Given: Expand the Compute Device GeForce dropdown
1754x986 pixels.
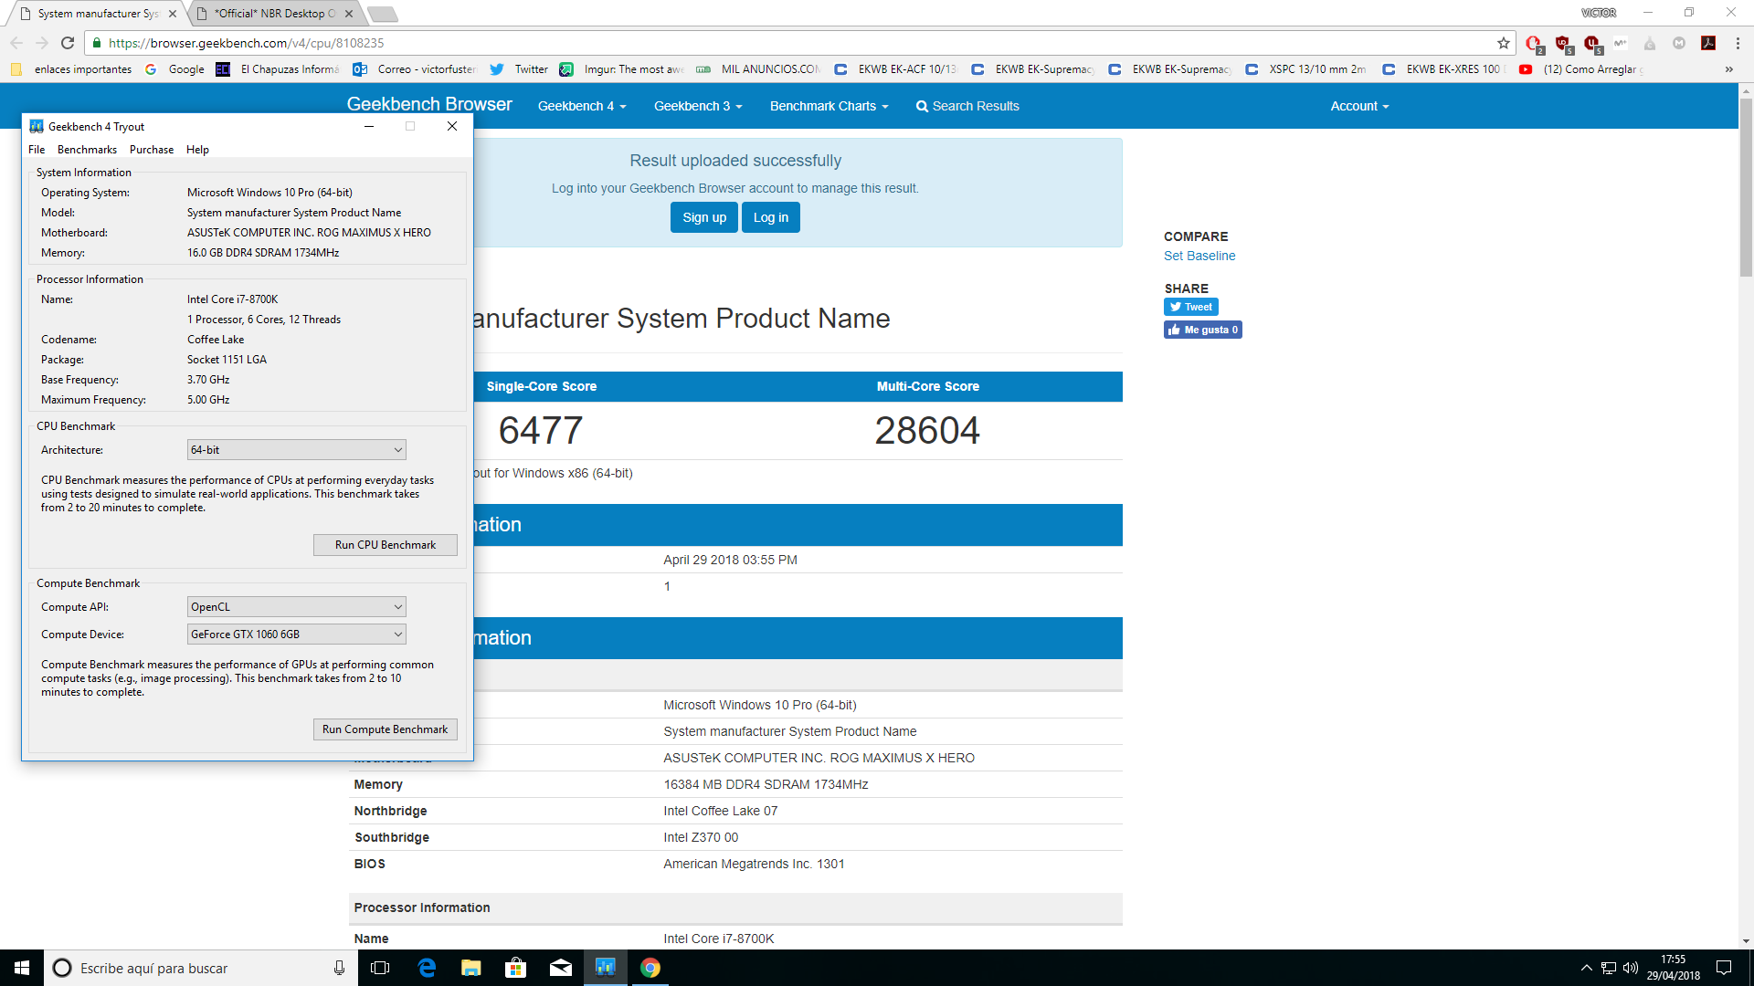Looking at the screenshot, I should pyautogui.click(x=296, y=635).
